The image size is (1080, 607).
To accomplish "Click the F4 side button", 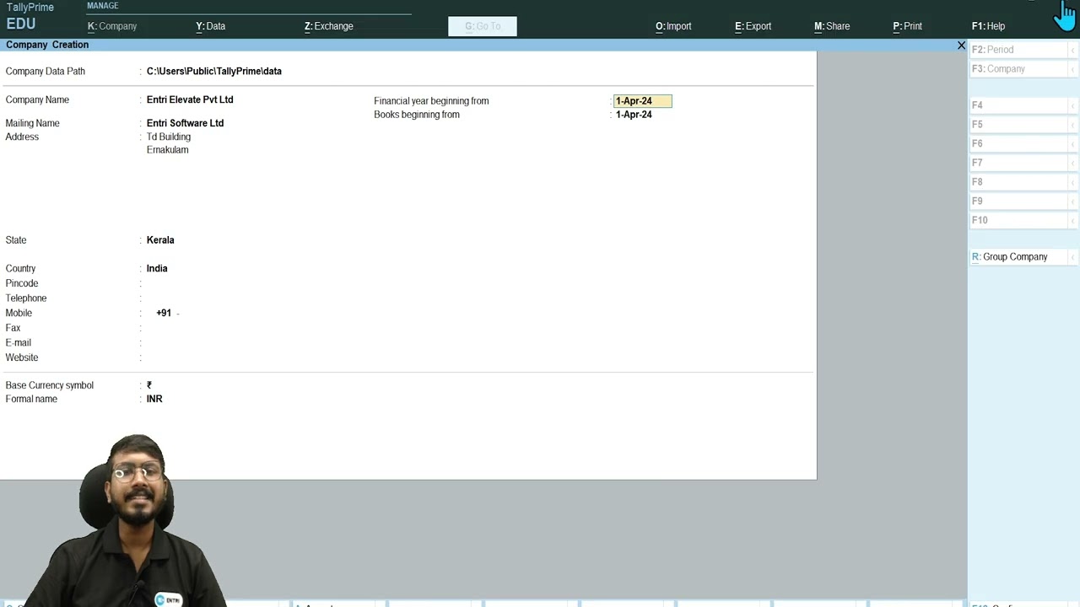I will click(1018, 105).
